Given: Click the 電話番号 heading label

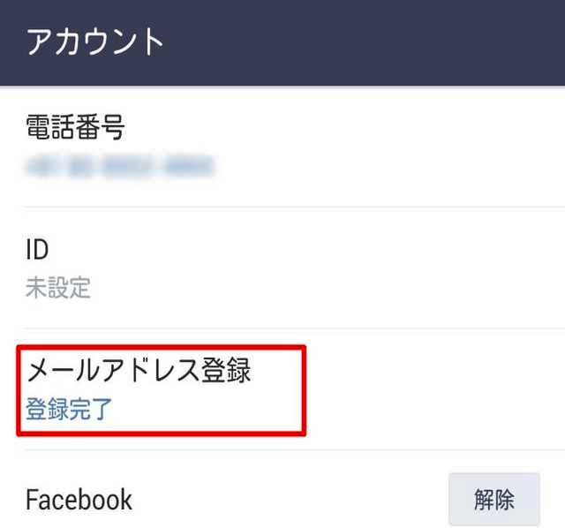Looking at the screenshot, I should click(x=75, y=126).
